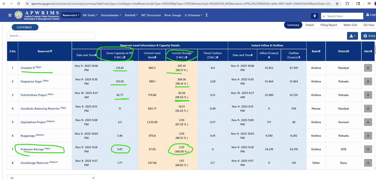Open the Gonelavagu Reservoir link
Image resolution: width=376 pixels, height=179 pixels.
34,163
